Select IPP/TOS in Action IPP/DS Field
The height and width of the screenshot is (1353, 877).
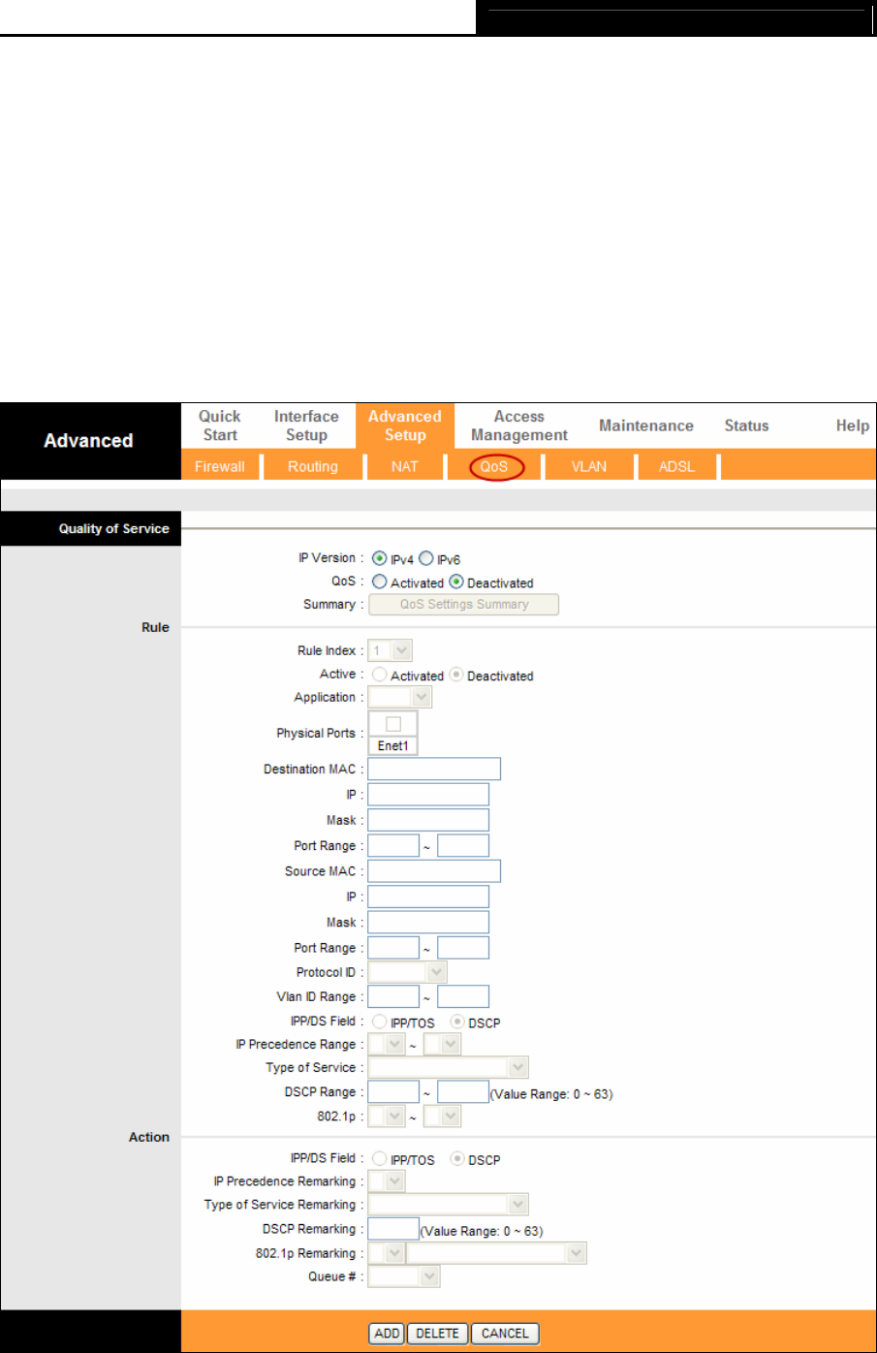(x=380, y=1159)
